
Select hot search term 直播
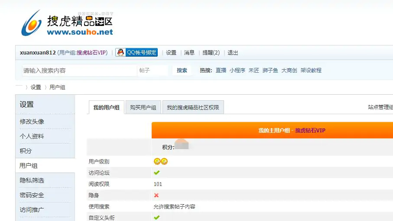pyautogui.click(x=221, y=70)
